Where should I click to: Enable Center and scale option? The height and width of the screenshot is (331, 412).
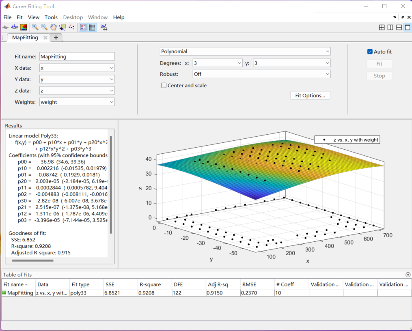164,86
